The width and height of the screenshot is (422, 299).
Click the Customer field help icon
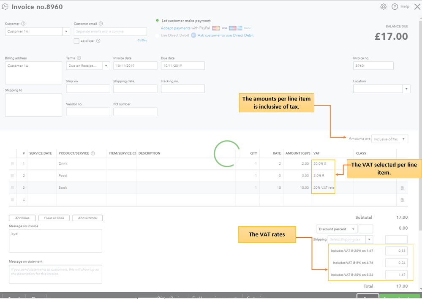point(23,24)
